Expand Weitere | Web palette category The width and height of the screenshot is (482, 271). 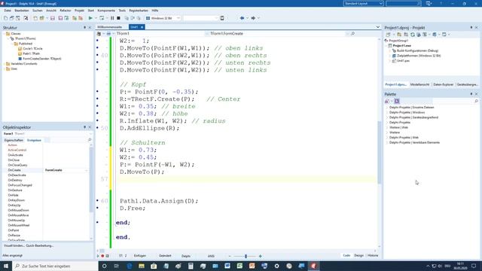[387, 127]
